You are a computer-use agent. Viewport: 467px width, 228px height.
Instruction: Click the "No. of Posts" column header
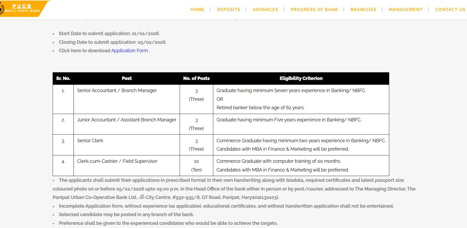(196, 78)
